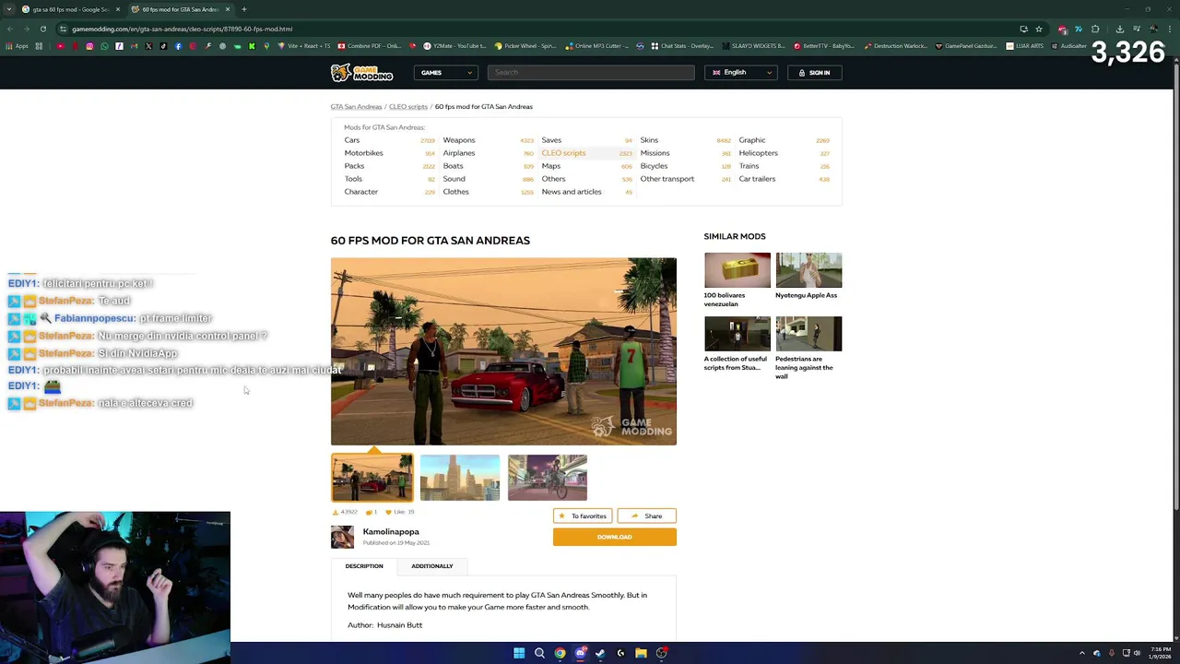The image size is (1180, 664).
Task: Open the taskbar clock showing 7:16 PM
Action: [1159, 653]
